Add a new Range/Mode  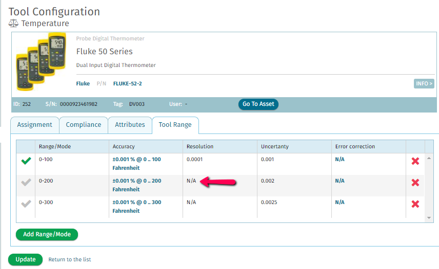47,234
